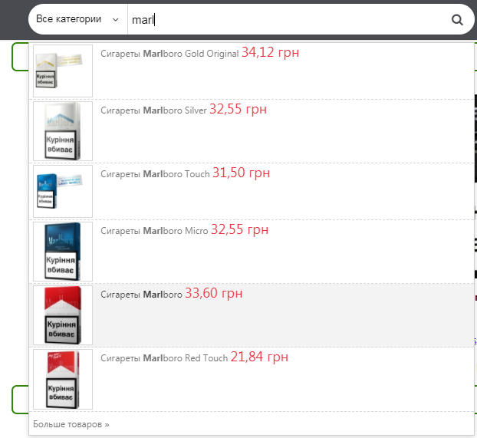Open the red Marlboro 33,60 грн thumbnail

click(x=63, y=315)
